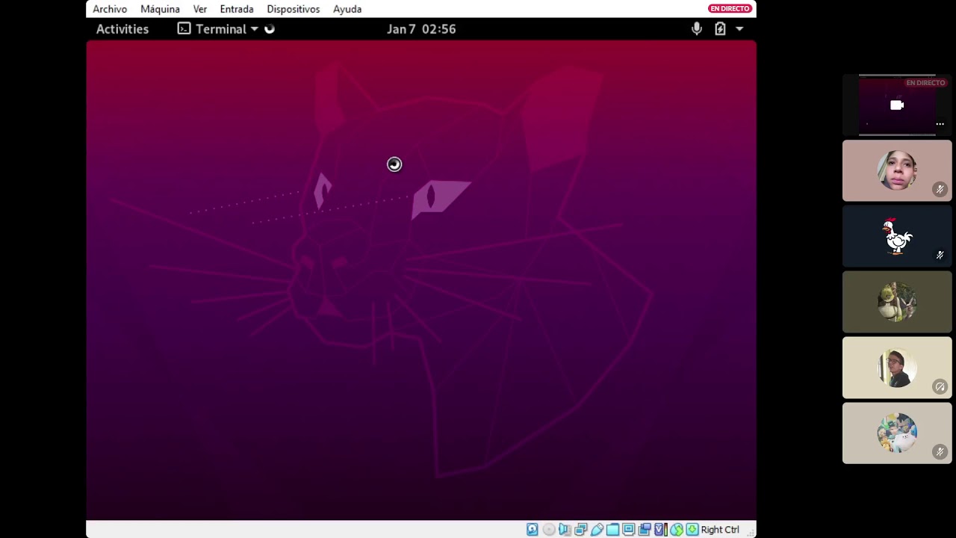Screen dimensions: 956x538
Task: Select the chicken avatar participant tile
Action: pos(897,237)
